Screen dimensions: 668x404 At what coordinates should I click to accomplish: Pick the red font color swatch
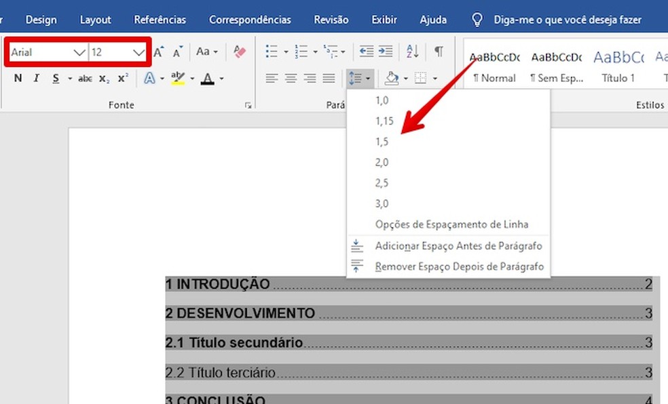208,78
